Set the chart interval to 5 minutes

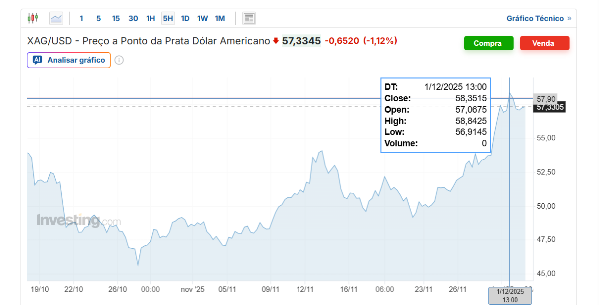(x=99, y=19)
